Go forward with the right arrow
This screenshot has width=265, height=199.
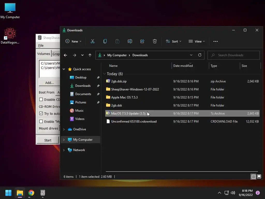pos(74,55)
